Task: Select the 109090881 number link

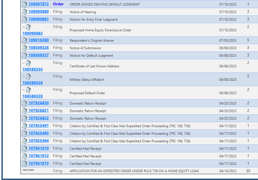Action: pos(39,19)
